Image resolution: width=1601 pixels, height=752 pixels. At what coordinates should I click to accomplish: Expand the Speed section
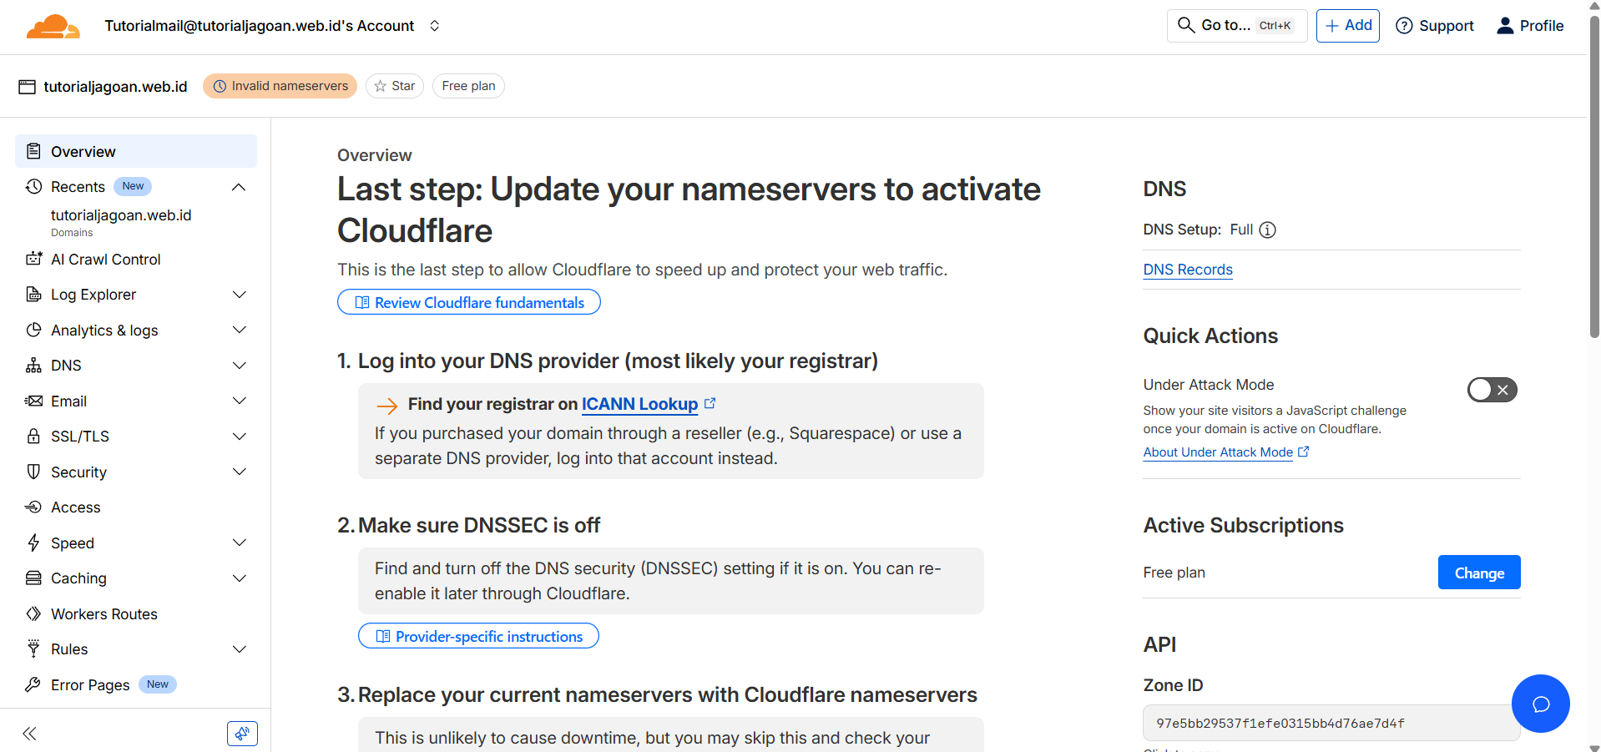pyautogui.click(x=240, y=543)
